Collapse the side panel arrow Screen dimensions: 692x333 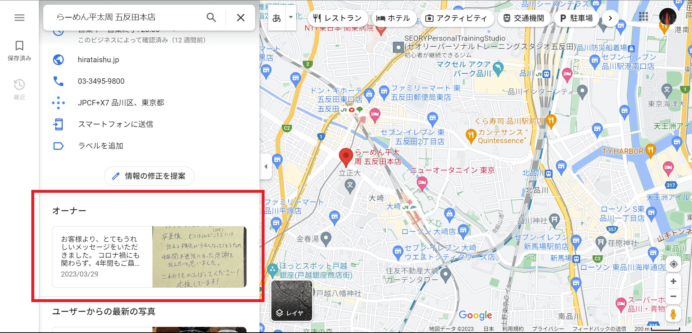tap(266, 166)
